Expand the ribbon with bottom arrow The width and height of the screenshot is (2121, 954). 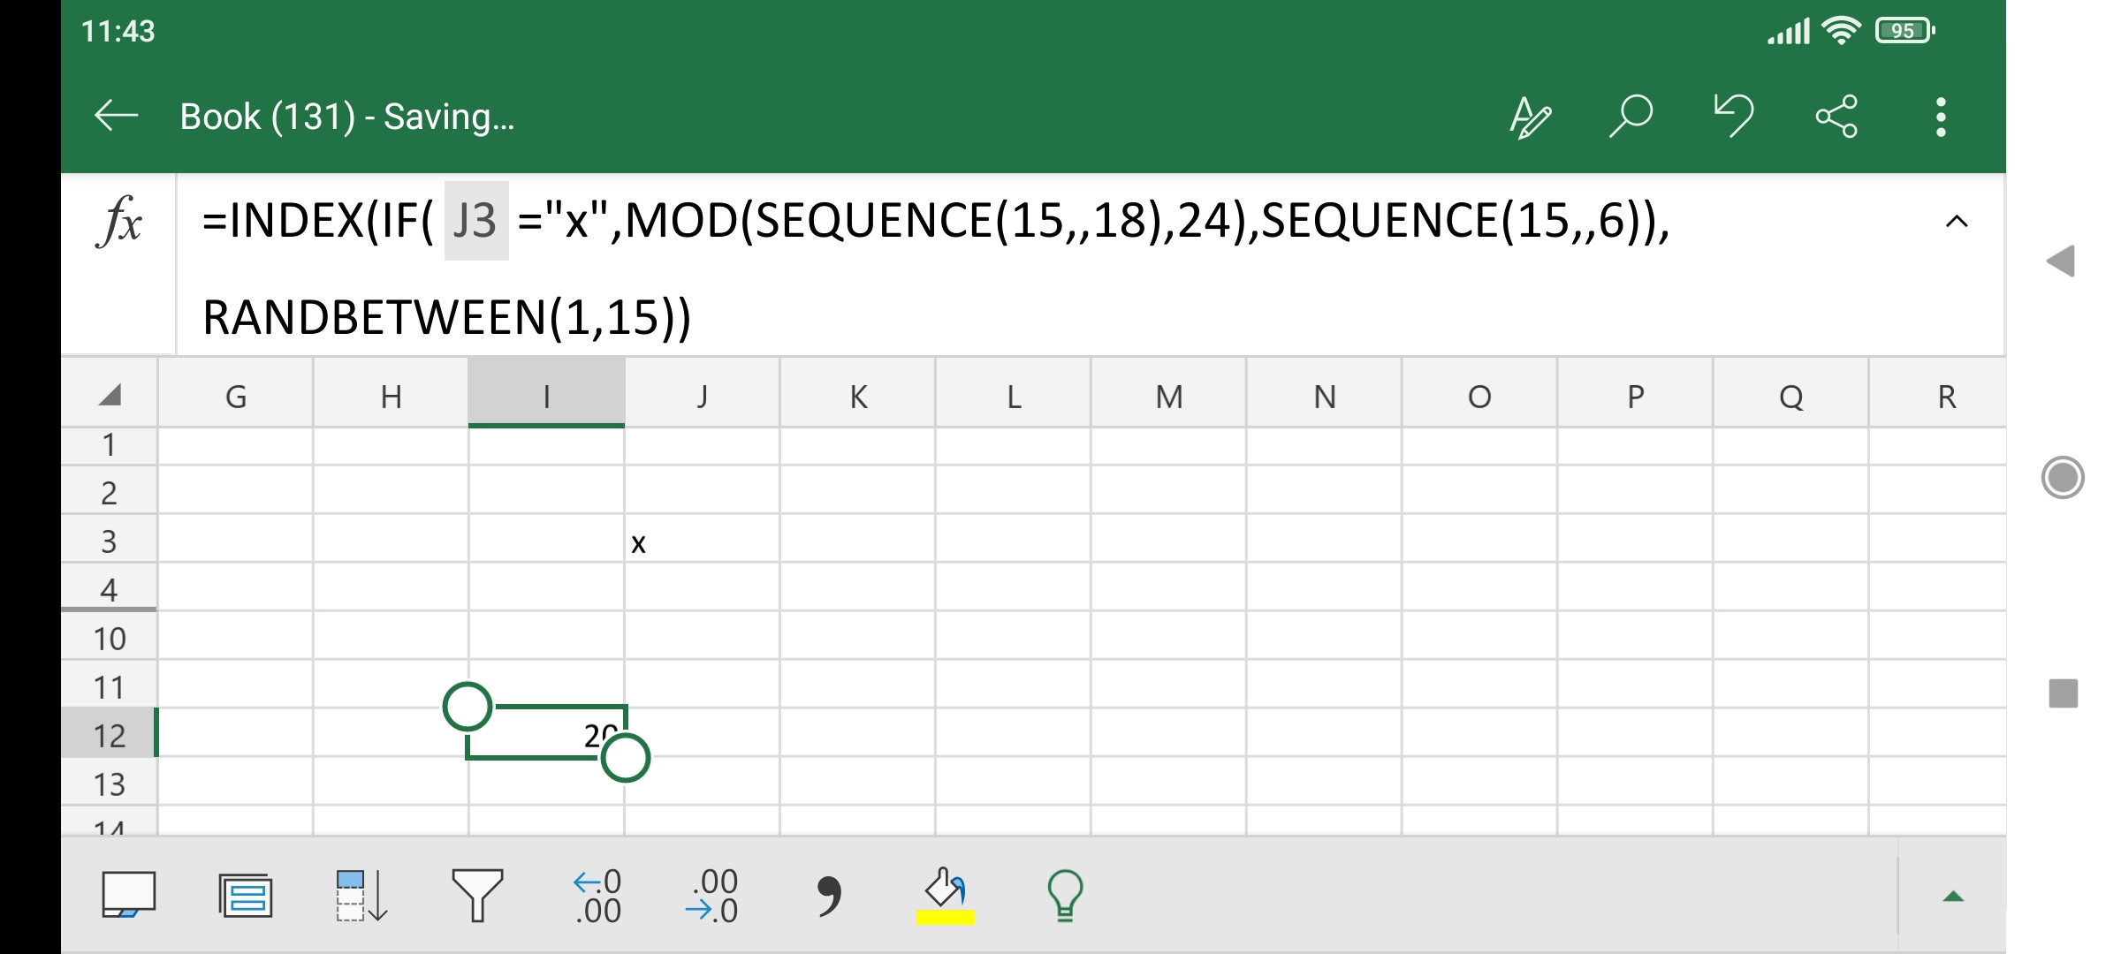[1953, 897]
